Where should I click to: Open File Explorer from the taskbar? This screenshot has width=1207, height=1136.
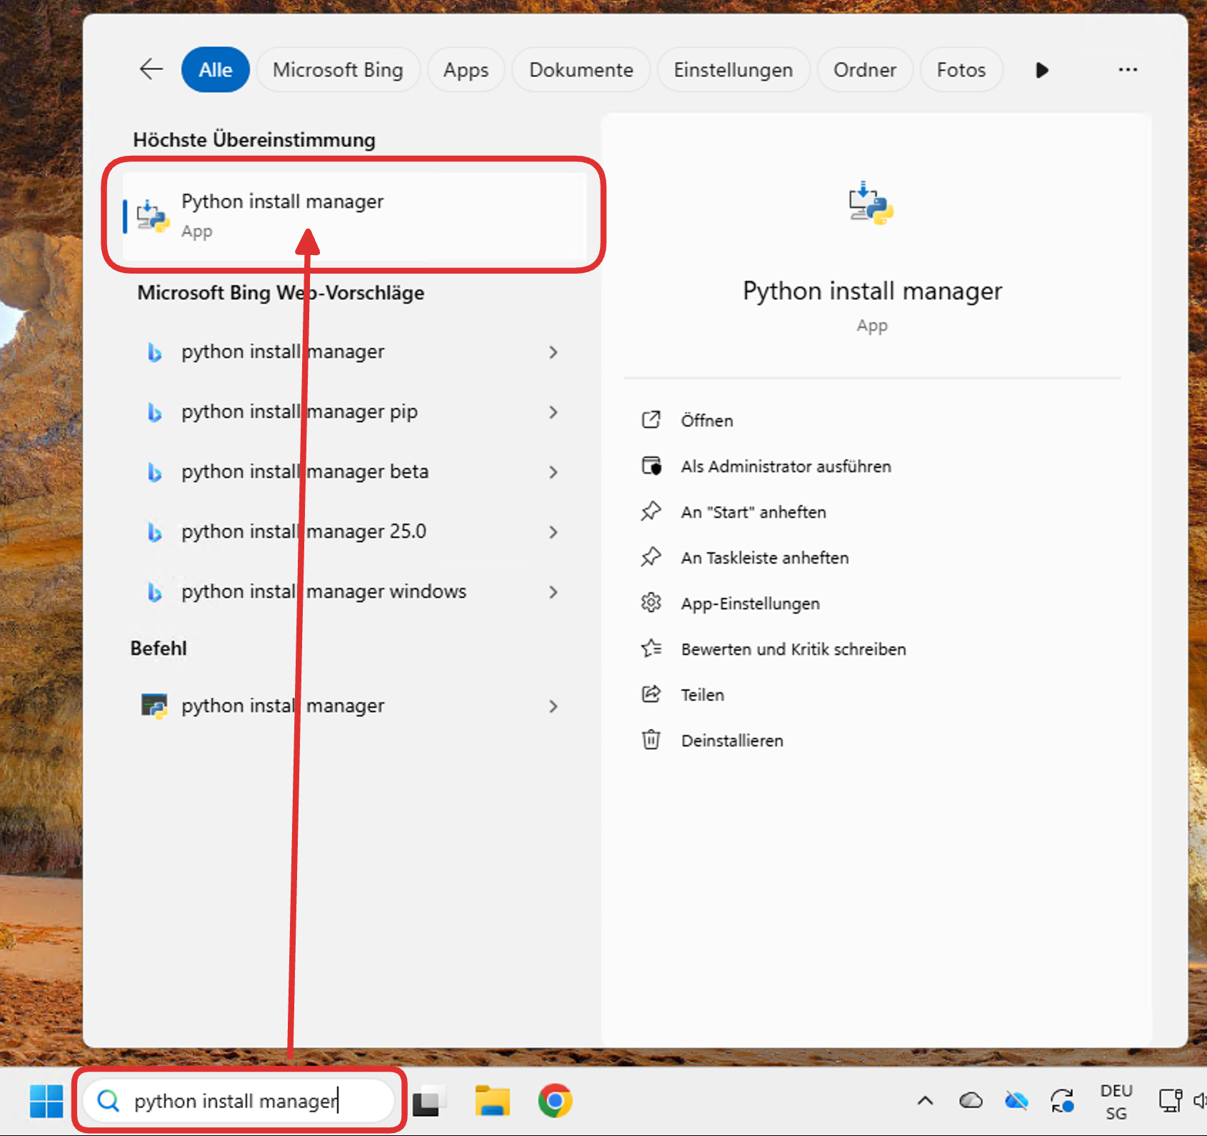[492, 1100]
